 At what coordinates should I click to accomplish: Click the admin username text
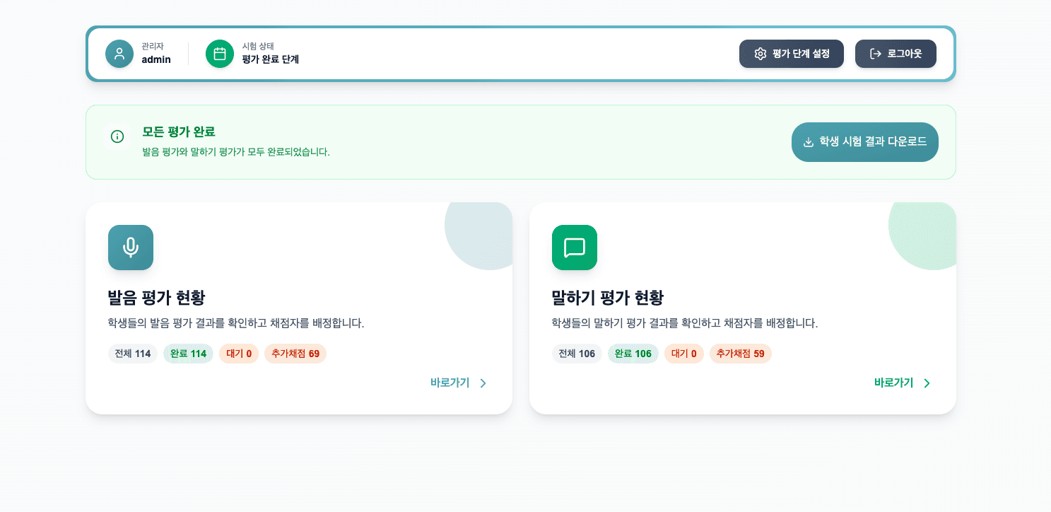point(156,59)
